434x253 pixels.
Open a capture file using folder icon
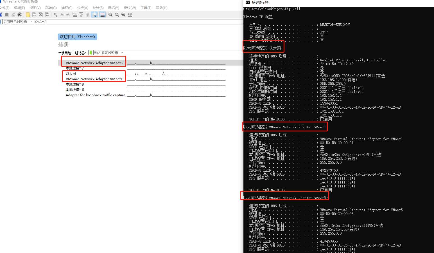click(x=28, y=15)
